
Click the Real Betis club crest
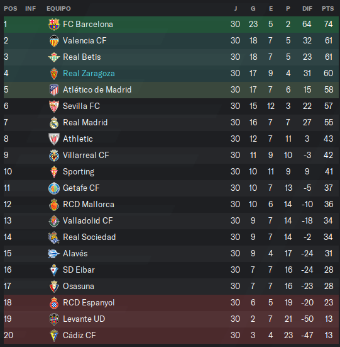coord(54,57)
